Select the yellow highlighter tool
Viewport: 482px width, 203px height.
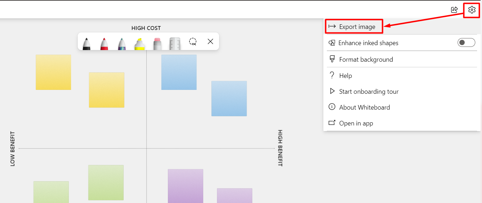pos(140,43)
